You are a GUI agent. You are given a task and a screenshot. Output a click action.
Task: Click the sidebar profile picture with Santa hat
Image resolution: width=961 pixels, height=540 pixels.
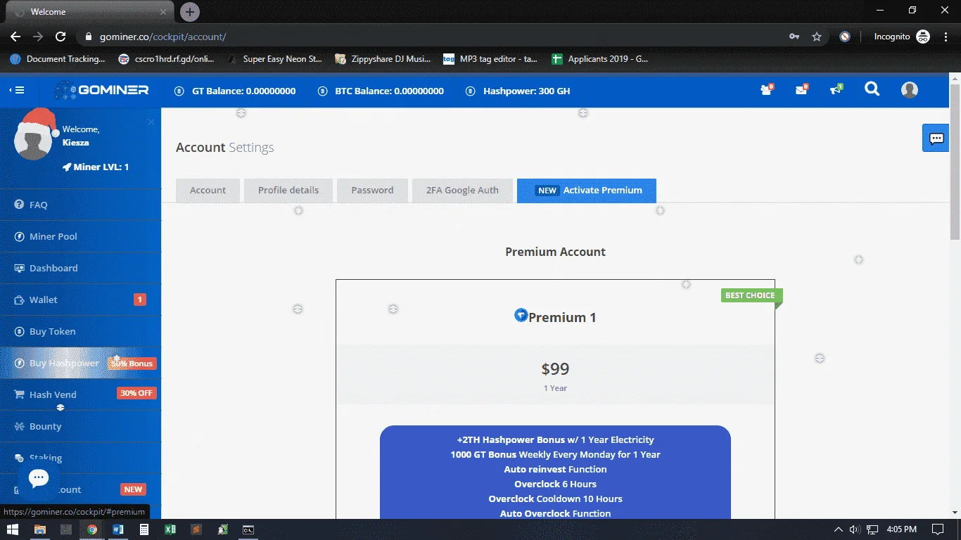[33, 138]
